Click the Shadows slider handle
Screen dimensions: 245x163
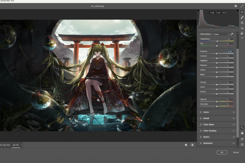point(217,68)
